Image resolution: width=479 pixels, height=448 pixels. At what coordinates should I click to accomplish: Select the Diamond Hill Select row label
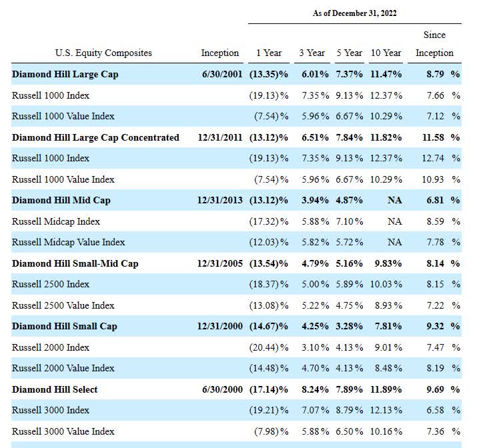pos(55,389)
